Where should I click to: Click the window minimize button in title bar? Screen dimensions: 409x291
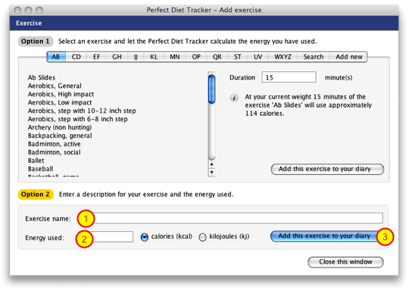click(29, 10)
